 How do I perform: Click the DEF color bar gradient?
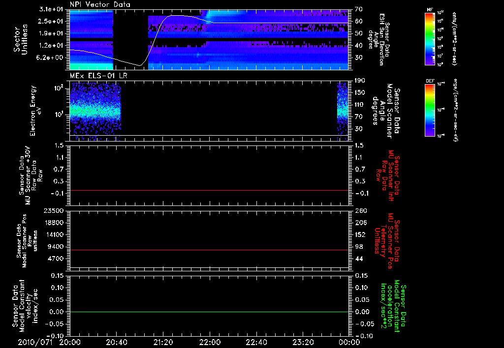tap(430, 110)
